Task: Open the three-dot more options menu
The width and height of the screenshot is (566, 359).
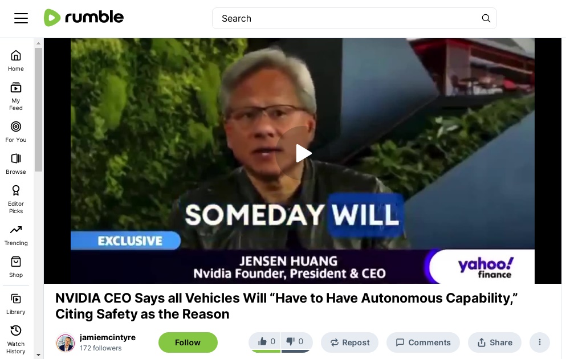Action: click(x=540, y=342)
